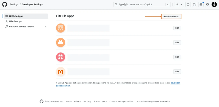Open the Security footer link
The image size is (219, 107).
click(x=87, y=102)
